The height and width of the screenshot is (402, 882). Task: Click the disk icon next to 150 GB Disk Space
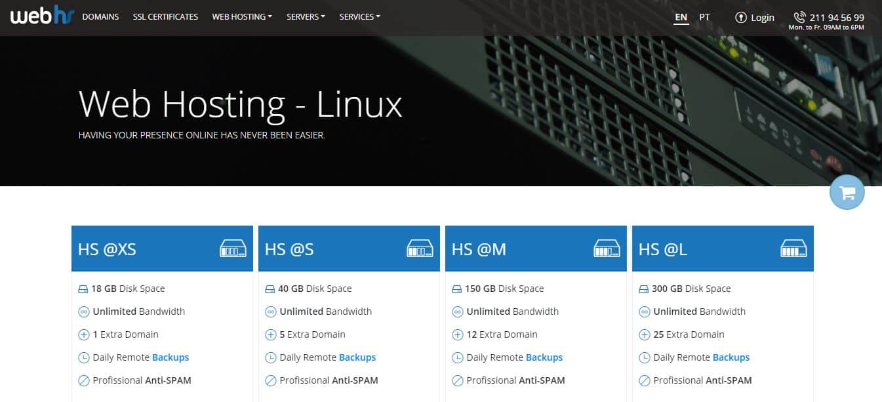pos(457,289)
